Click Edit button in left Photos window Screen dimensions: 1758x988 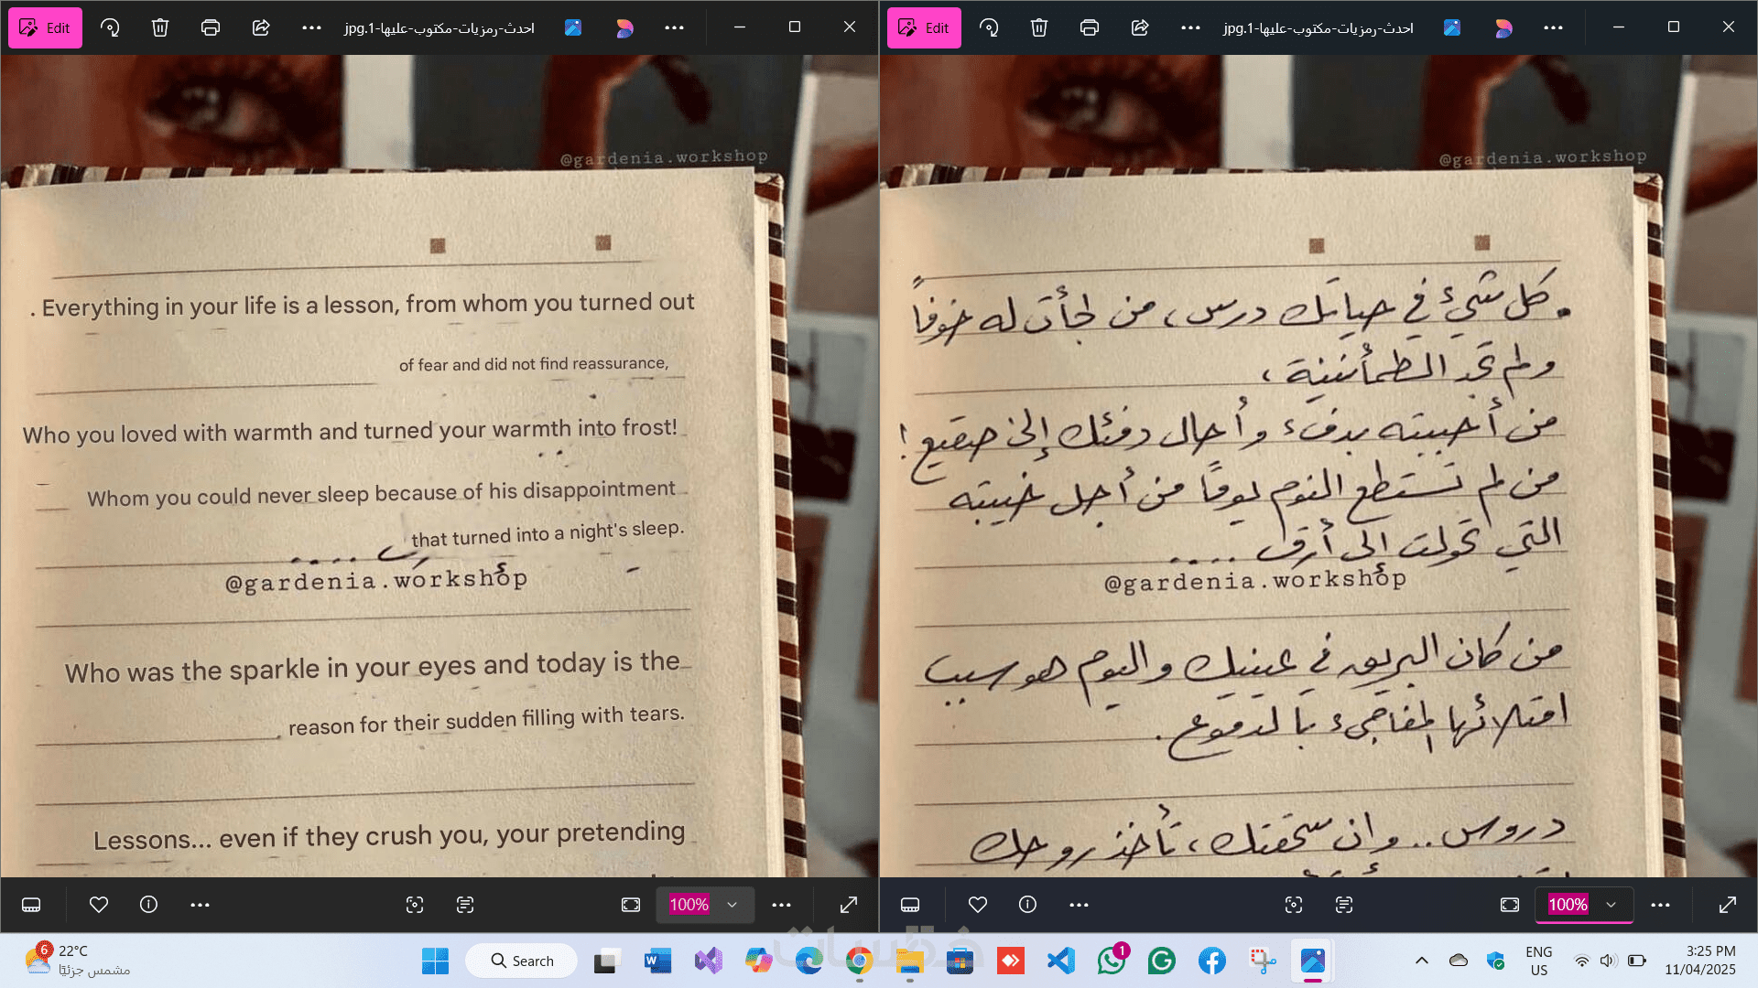(45, 27)
